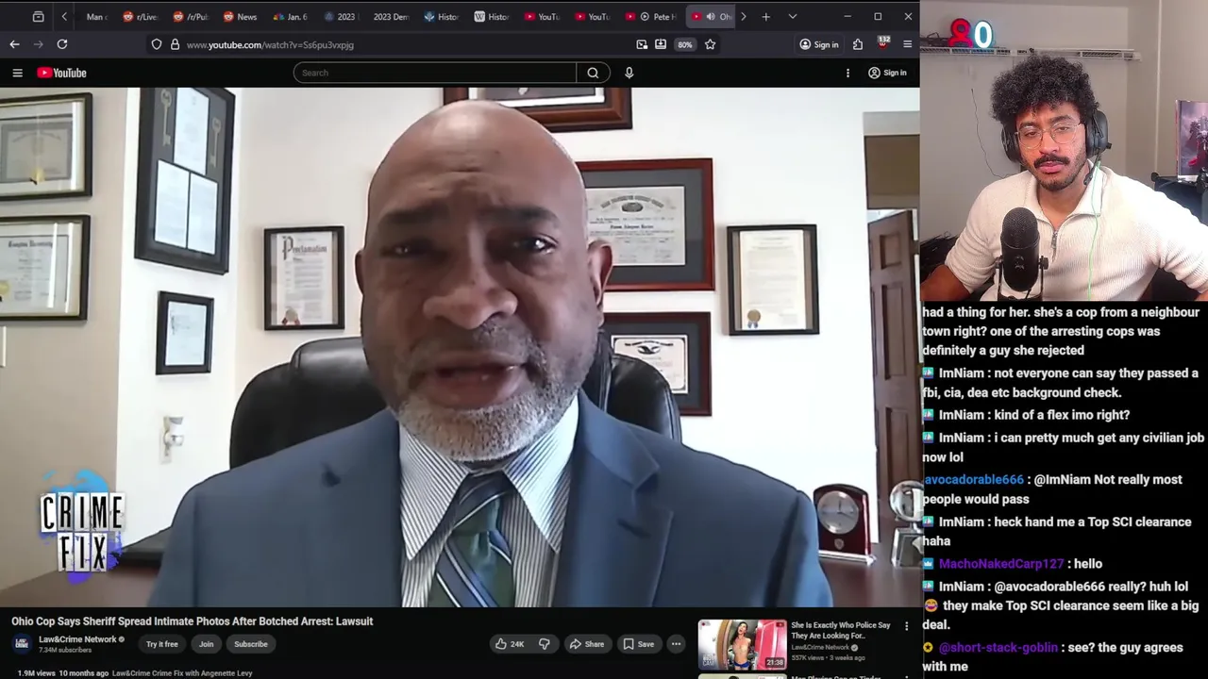Click the main video player to pause
Viewport: 1208px width, 679px height.
pos(460,347)
